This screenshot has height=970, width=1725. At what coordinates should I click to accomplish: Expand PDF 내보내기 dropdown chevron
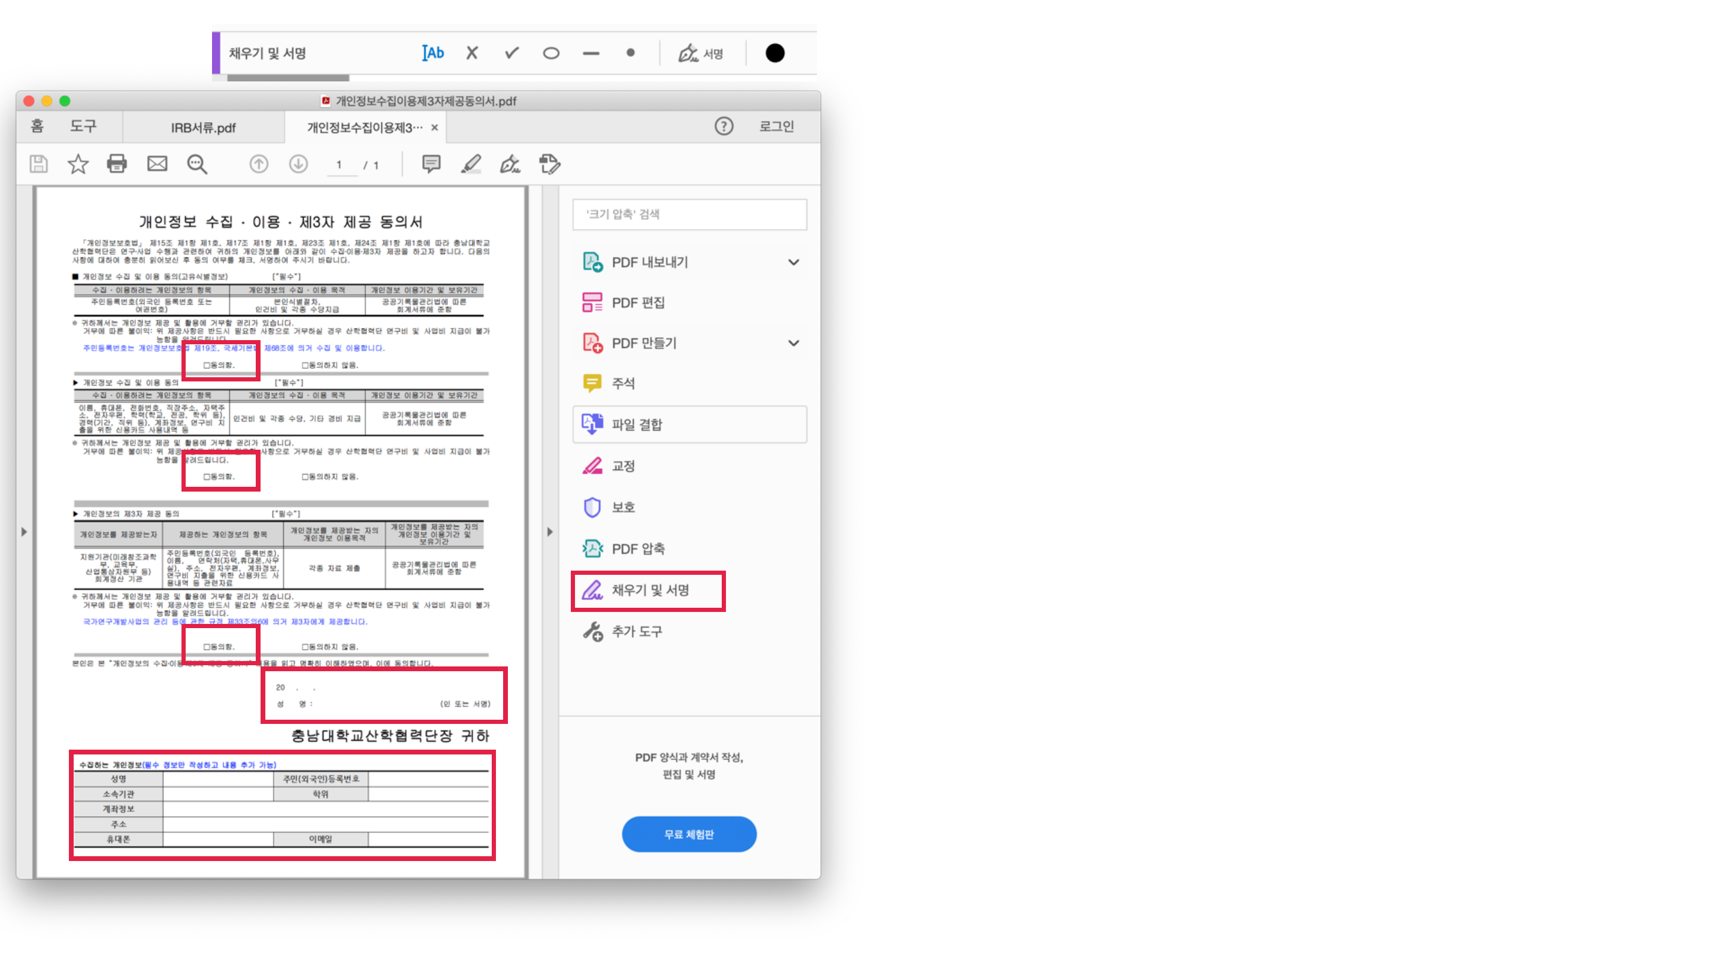coord(794,262)
